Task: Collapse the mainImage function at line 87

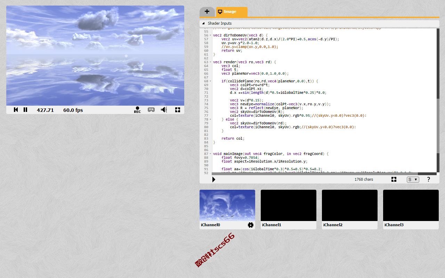Action: 210,154
